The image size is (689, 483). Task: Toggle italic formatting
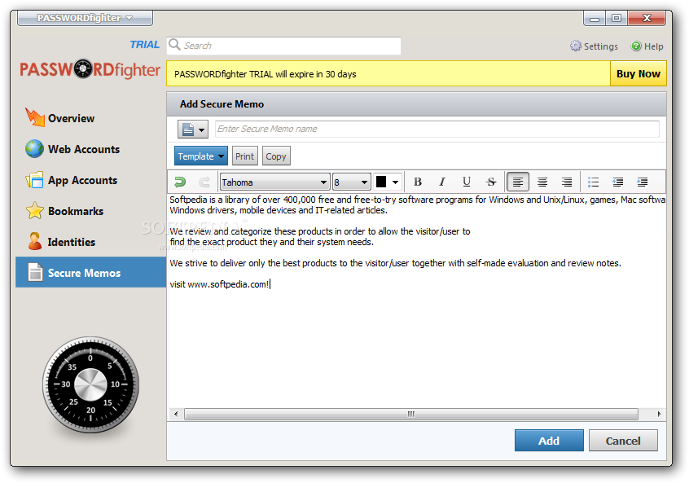(442, 182)
